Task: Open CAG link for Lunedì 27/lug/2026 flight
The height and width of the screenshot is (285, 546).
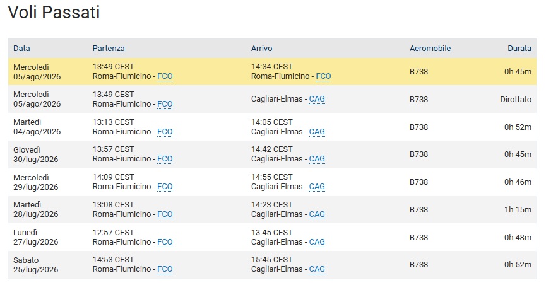Action: pos(317,242)
